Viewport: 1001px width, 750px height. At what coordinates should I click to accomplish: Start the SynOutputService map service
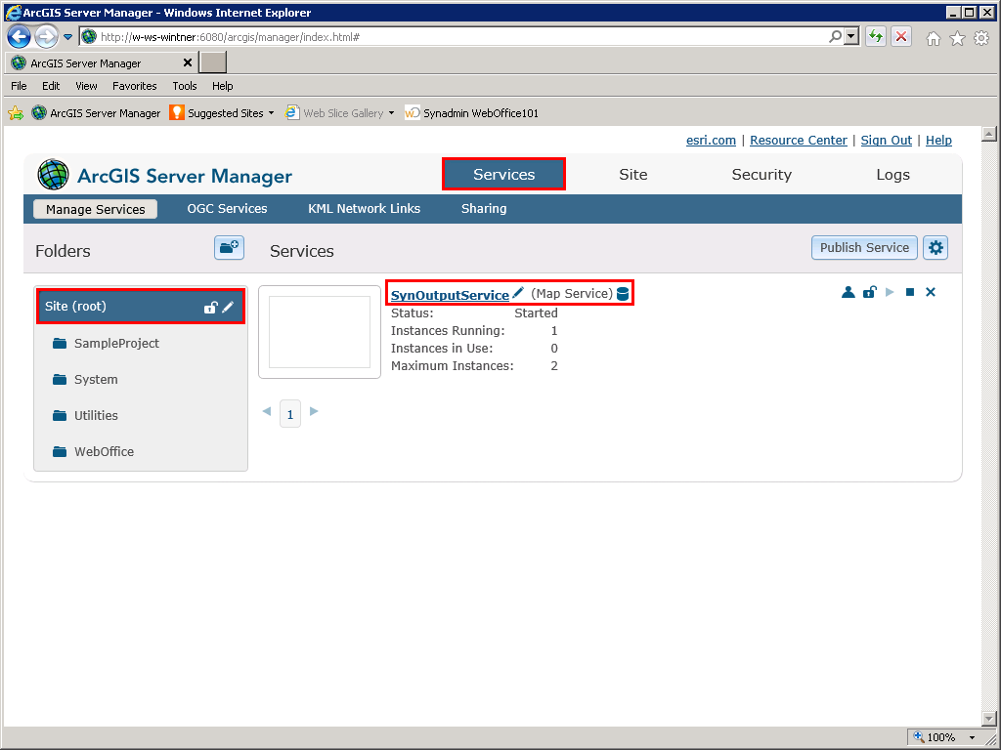[x=891, y=291]
